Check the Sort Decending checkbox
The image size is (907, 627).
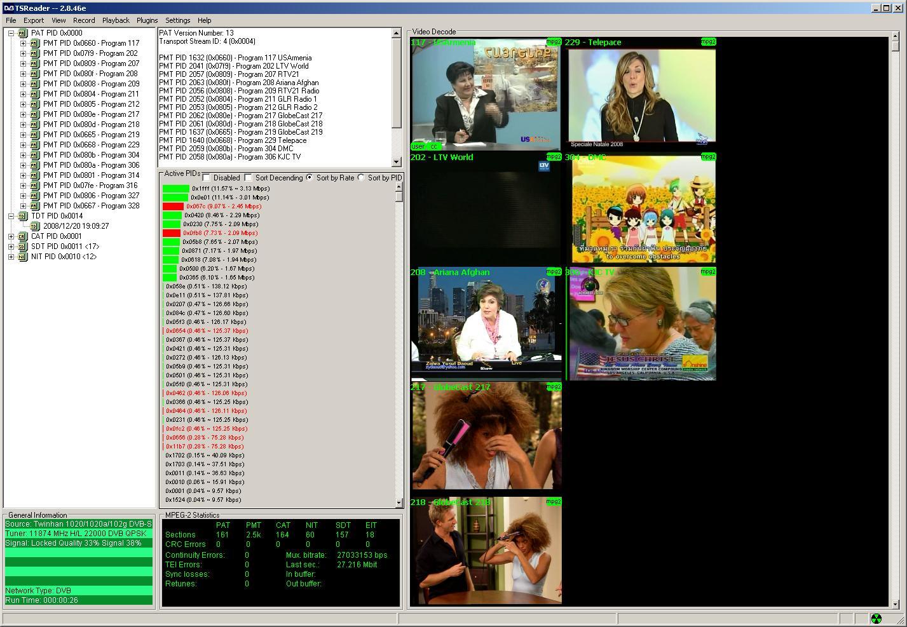coord(248,177)
